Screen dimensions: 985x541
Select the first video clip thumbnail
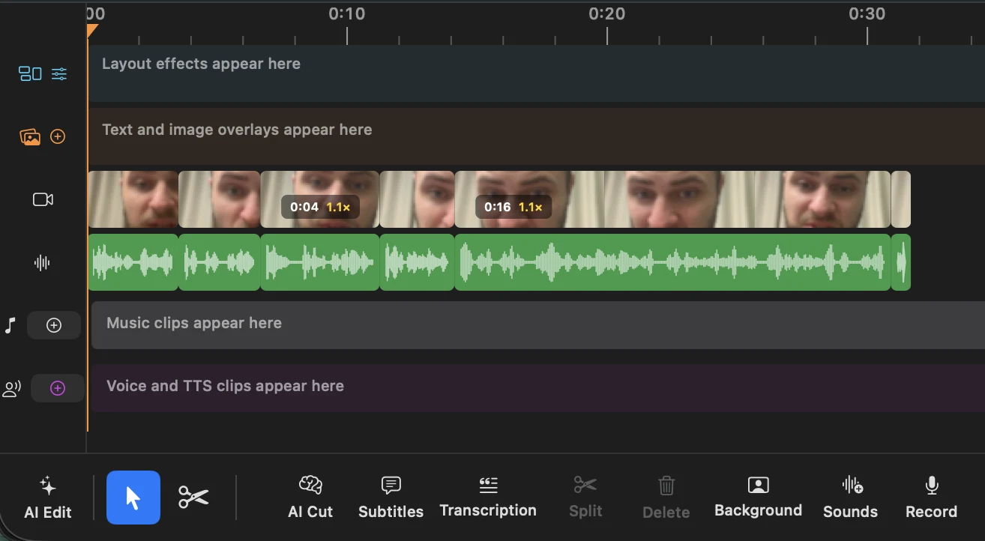tap(133, 199)
